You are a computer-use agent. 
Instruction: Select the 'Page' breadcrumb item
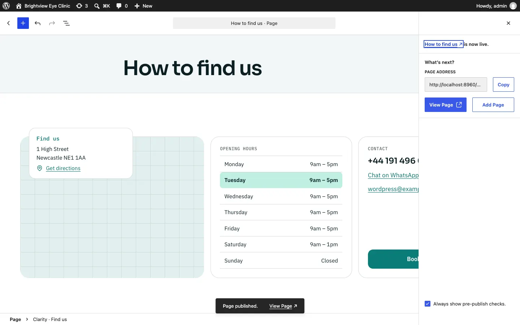(15, 319)
